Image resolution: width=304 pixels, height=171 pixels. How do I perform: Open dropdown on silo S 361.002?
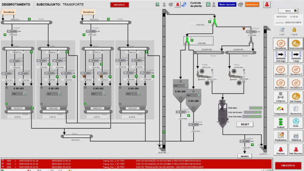104,94
